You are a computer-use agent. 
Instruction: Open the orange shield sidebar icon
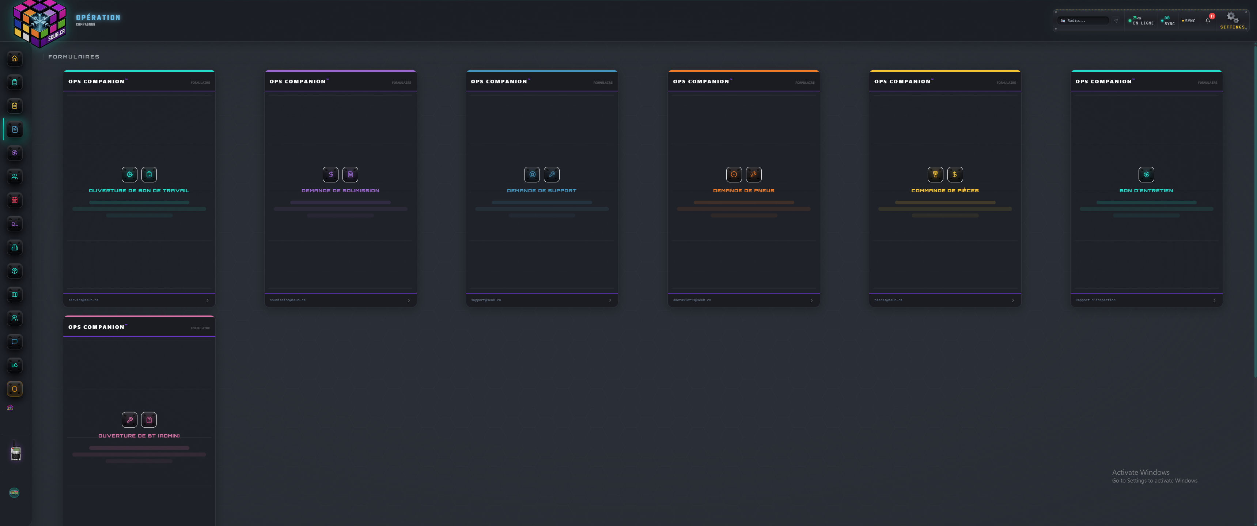[15, 389]
